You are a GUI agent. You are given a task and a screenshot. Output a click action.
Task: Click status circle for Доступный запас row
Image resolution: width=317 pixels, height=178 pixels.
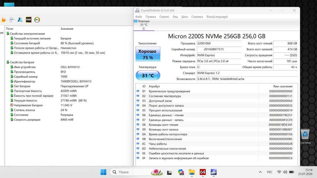coord(138,101)
